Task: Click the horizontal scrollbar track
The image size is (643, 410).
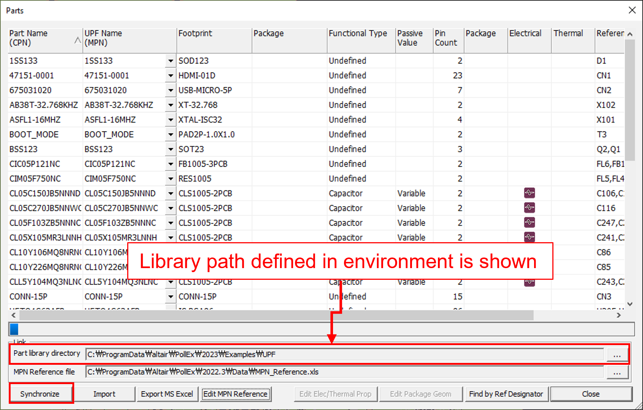Action: [x=574, y=315]
